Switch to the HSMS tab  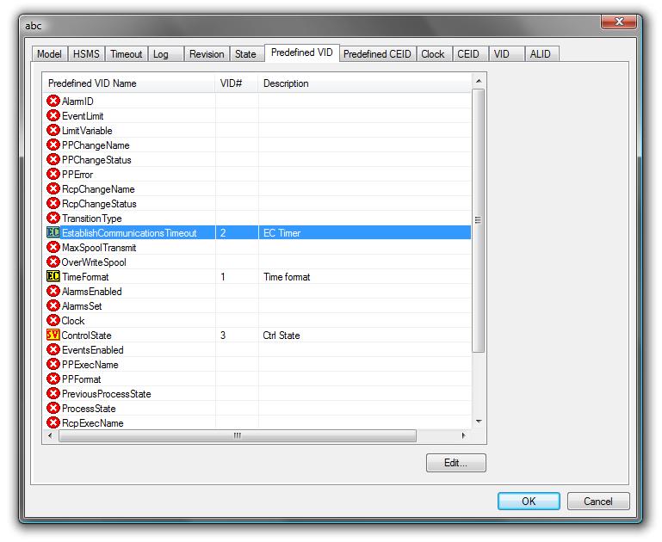(85, 54)
